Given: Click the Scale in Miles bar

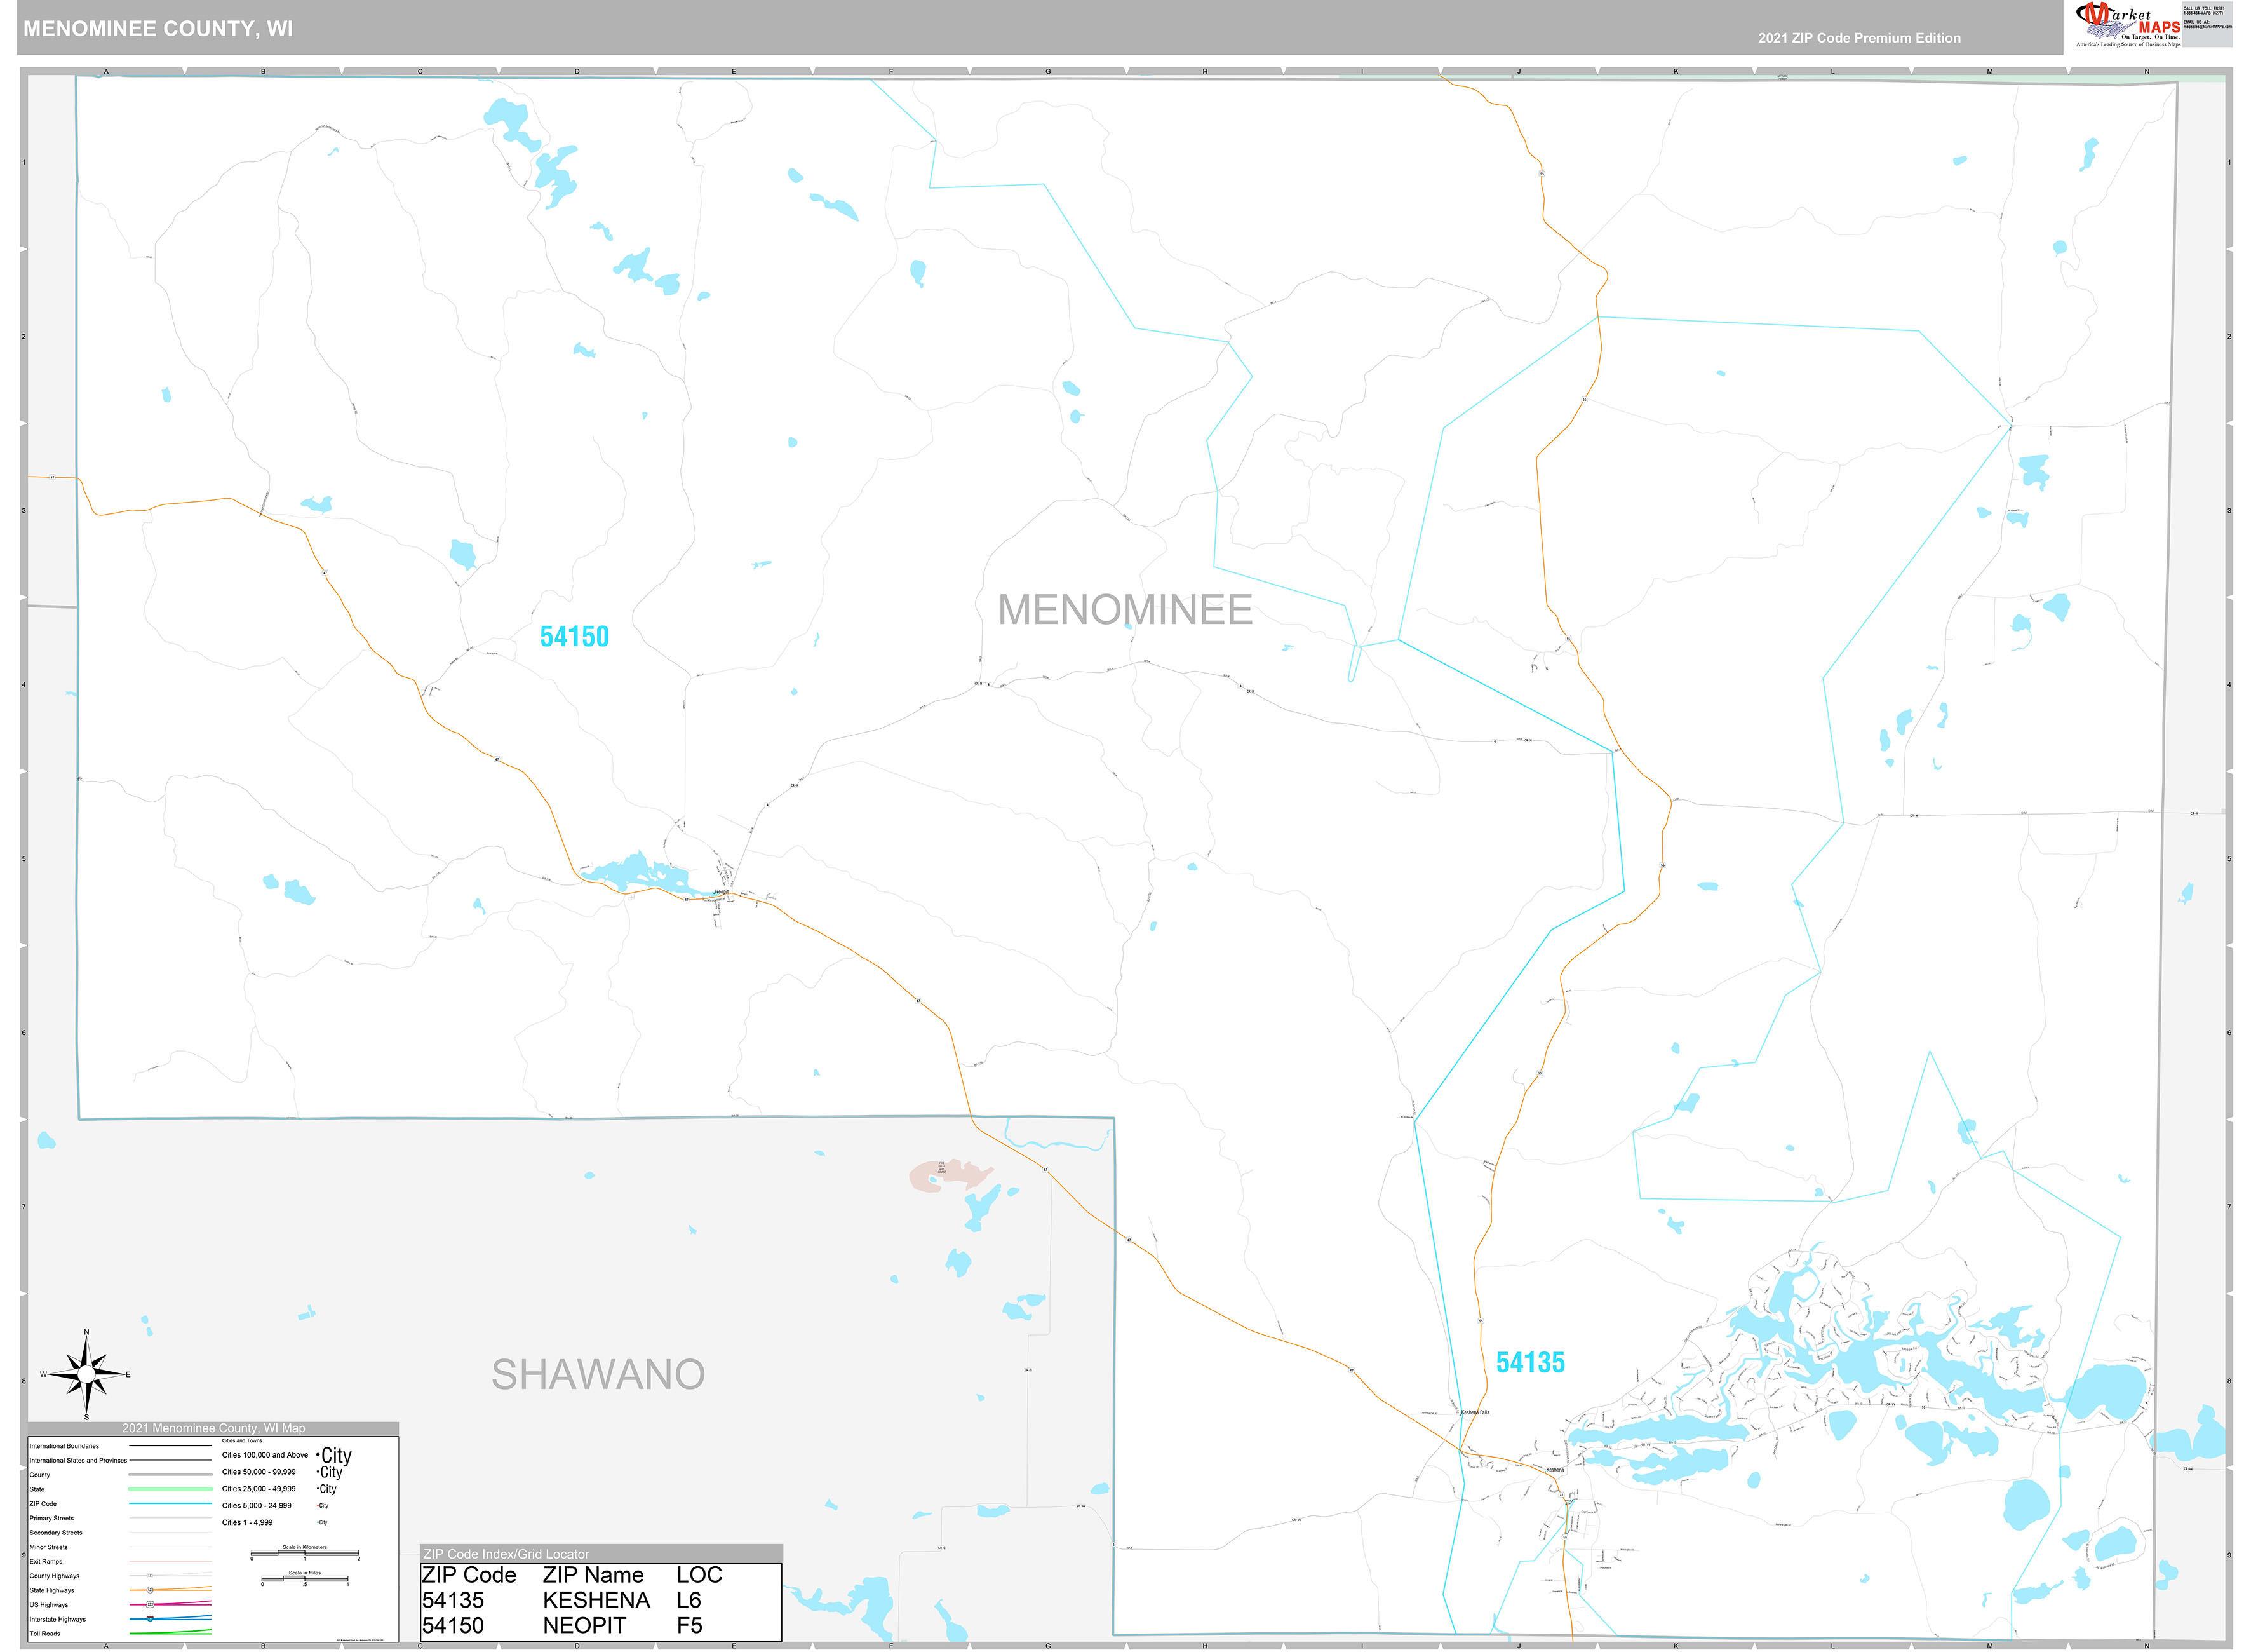Looking at the screenshot, I should point(305,1579).
